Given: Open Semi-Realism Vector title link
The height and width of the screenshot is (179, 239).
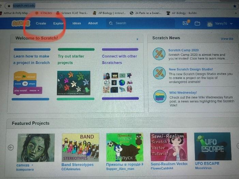Looking at the screenshot, I should pyautogui.click(x=169, y=164).
